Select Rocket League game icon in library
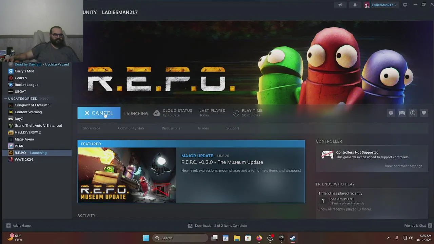This screenshot has width=434, height=244. coord(11,85)
